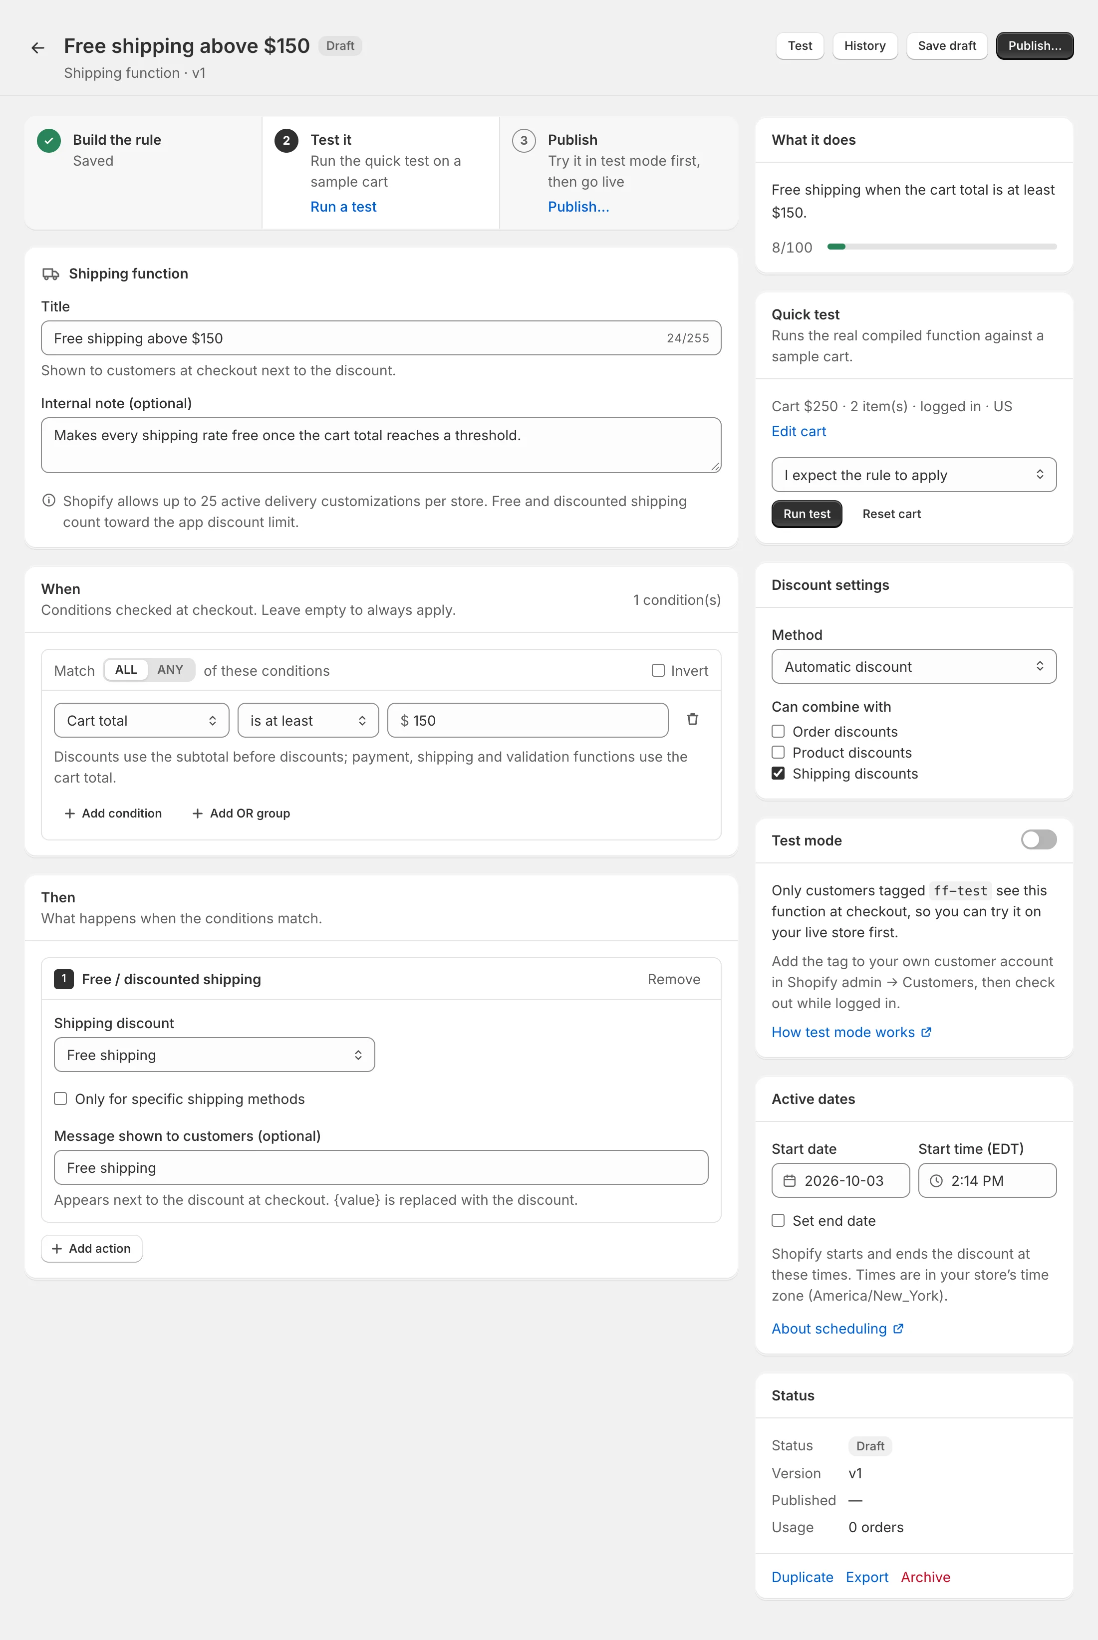Click Add OR group
Screen dimensions: 1098x1640
(x=241, y=814)
